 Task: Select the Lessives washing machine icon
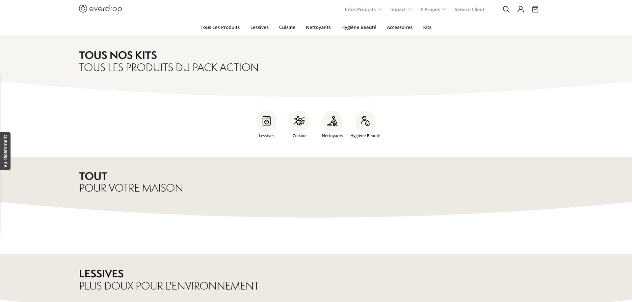click(x=267, y=121)
